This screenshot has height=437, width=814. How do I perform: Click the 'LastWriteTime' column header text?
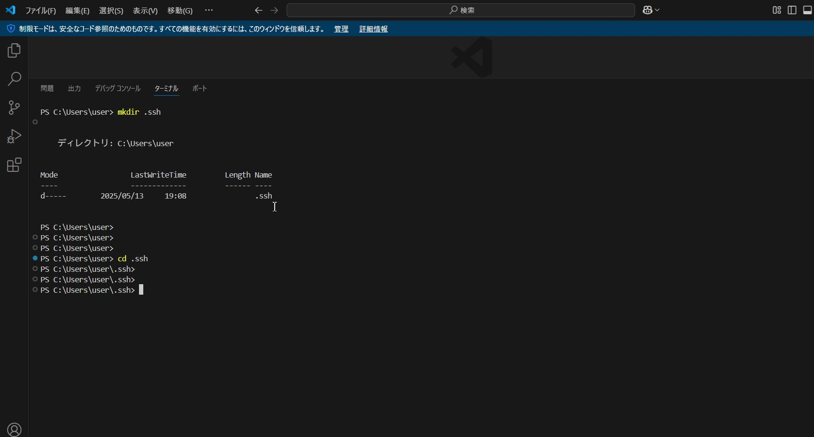[x=159, y=175]
